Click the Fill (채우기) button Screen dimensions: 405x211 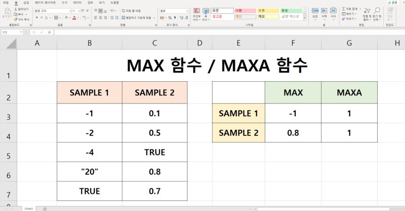(x=349, y=14)
